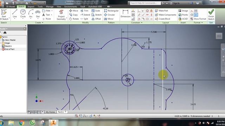The height and width of the screenshot is (126, 225).
Task: Insert an Image
Action: tap(183, 11)
